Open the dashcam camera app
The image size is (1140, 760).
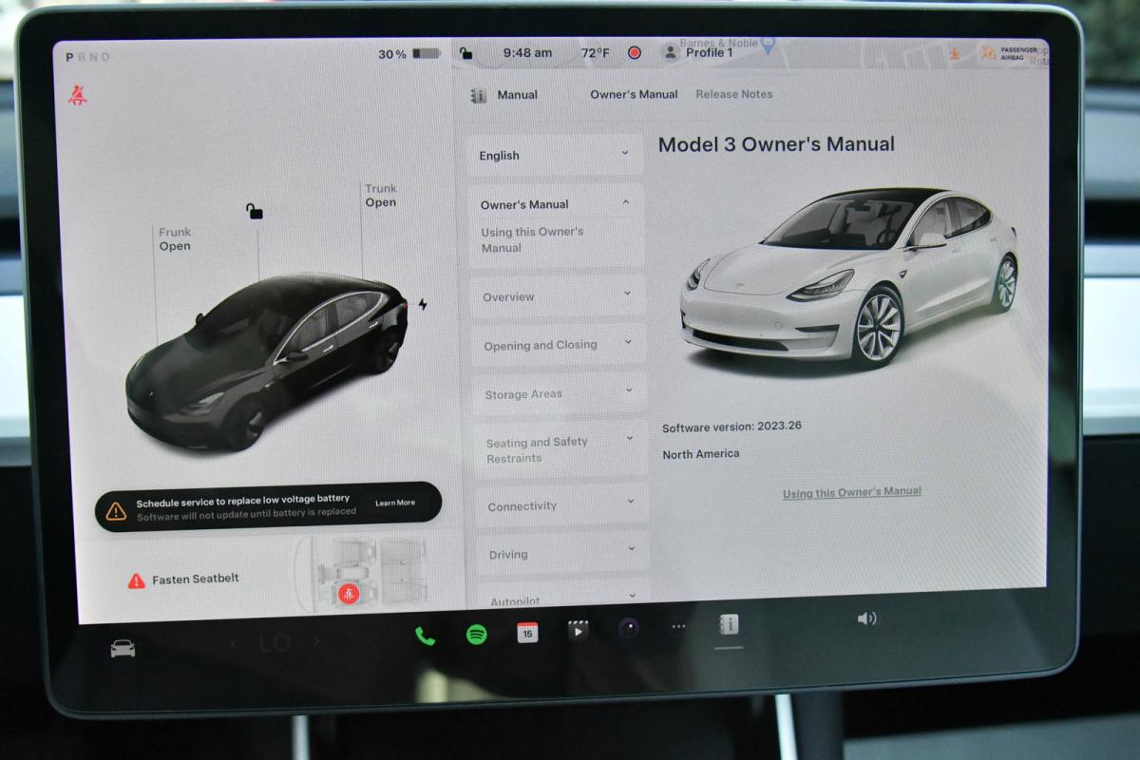pyautogui.click(x=628, y=628)
